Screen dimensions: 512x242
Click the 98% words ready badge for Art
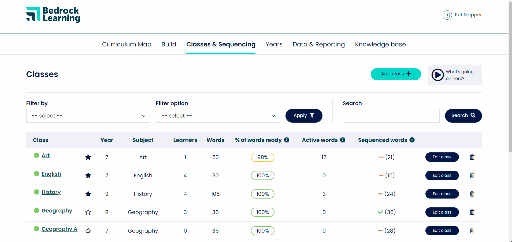[262, 157]
